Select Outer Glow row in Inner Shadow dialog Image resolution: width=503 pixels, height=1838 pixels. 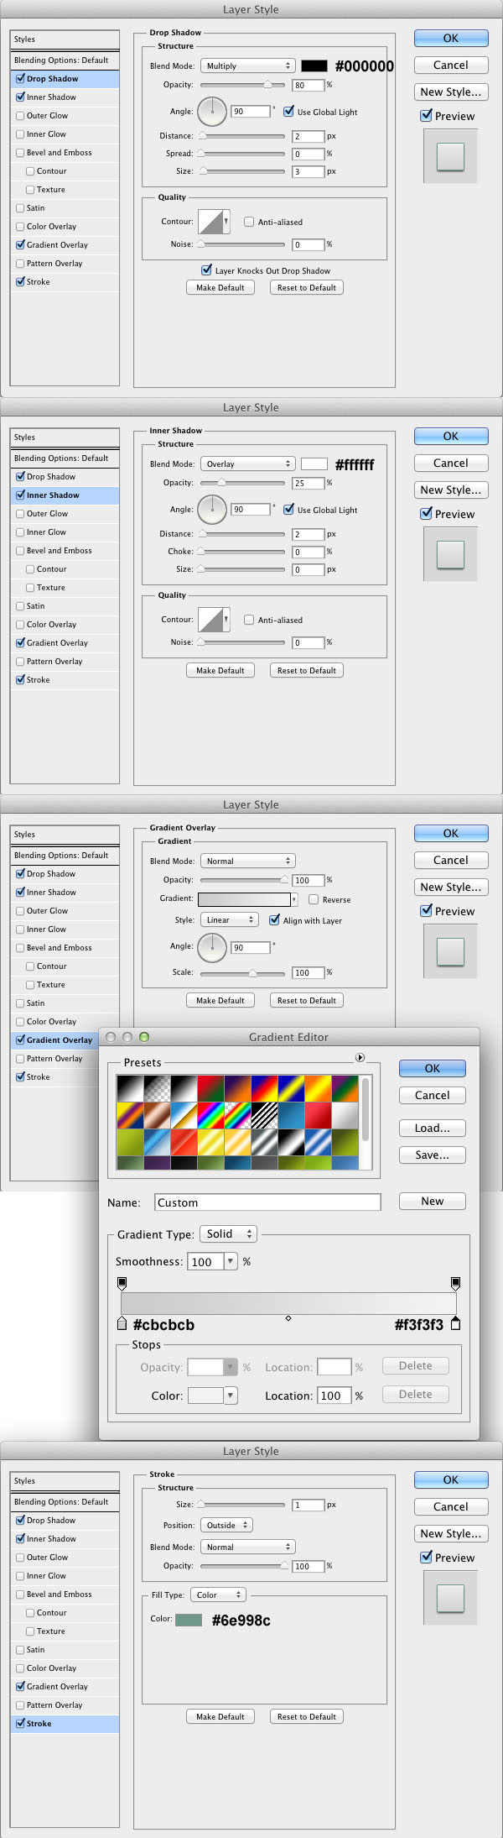click(65, 514)
